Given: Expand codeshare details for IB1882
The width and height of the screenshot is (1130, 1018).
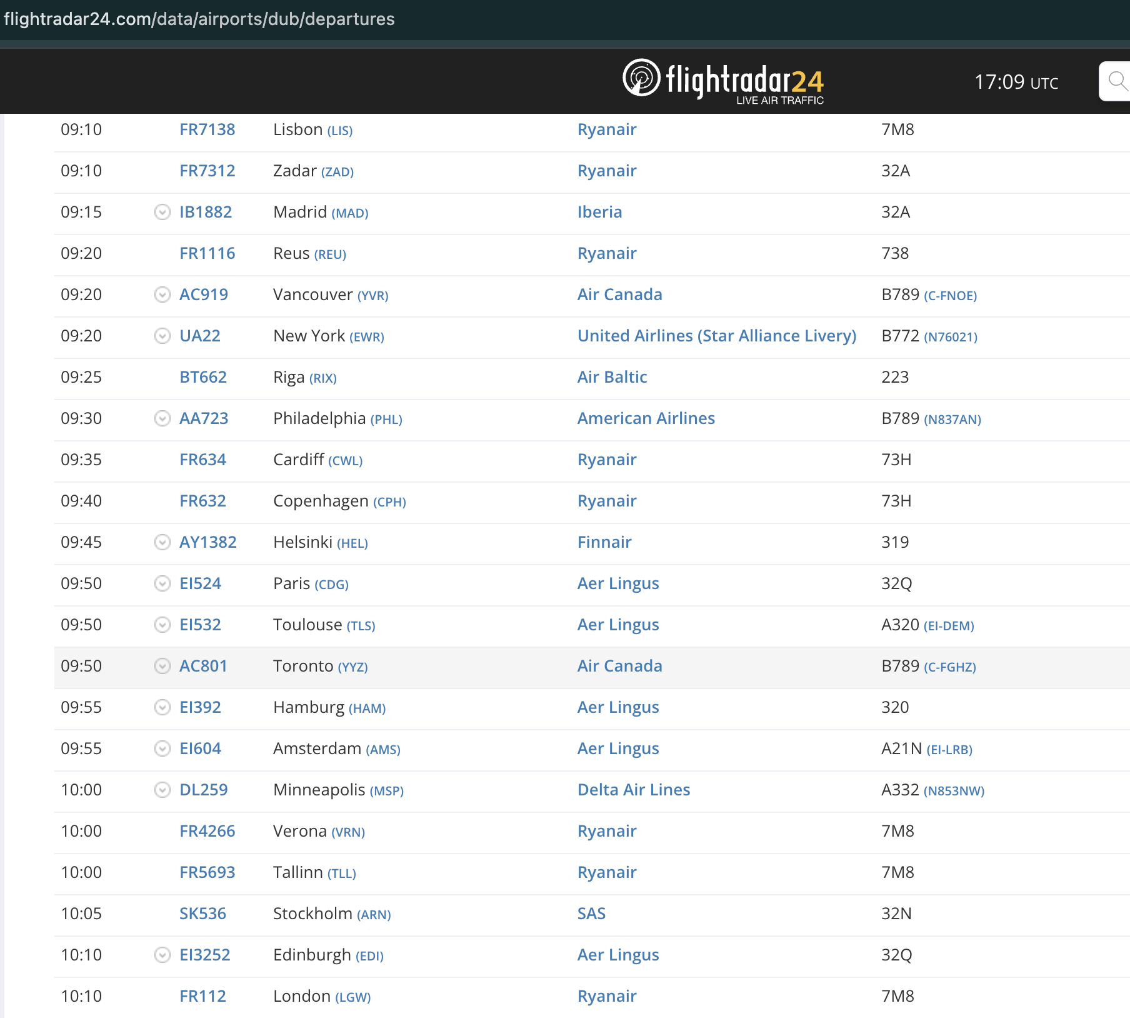Looking at the screenshot, I should pyautogui.click(x=162, y=213).
